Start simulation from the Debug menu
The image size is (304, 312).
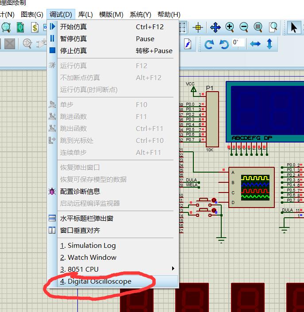click(x=73, y=27)
